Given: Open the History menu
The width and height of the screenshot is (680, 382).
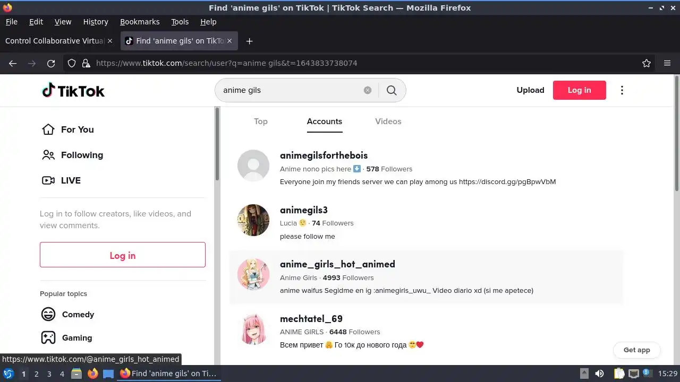Looking at the screenshot, I should coord(96,22).
